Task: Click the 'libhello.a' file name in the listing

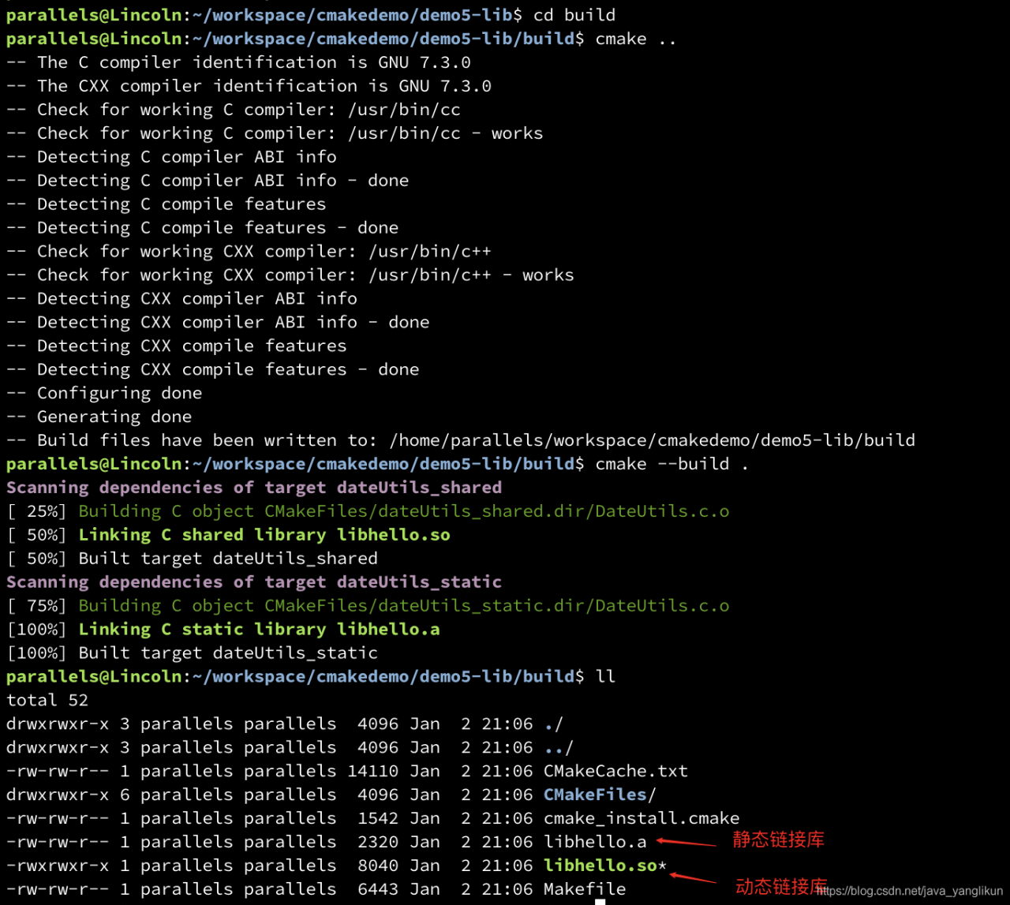Action: click(595, 843)
